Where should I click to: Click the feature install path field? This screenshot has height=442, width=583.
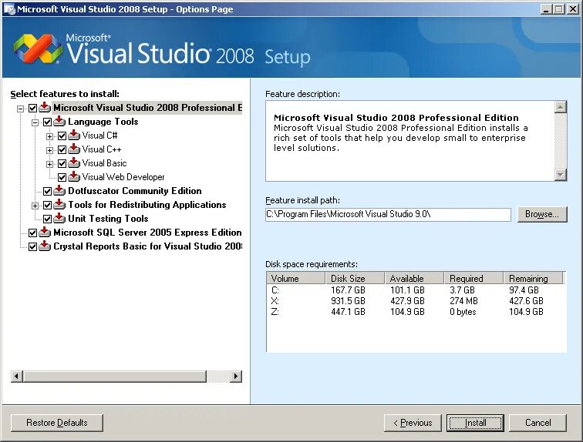click(388, 214)
